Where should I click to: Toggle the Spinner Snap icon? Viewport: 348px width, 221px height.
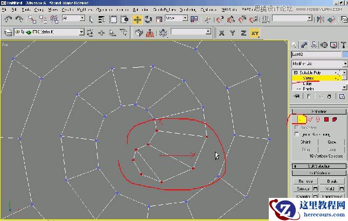(x=253, y=19)
